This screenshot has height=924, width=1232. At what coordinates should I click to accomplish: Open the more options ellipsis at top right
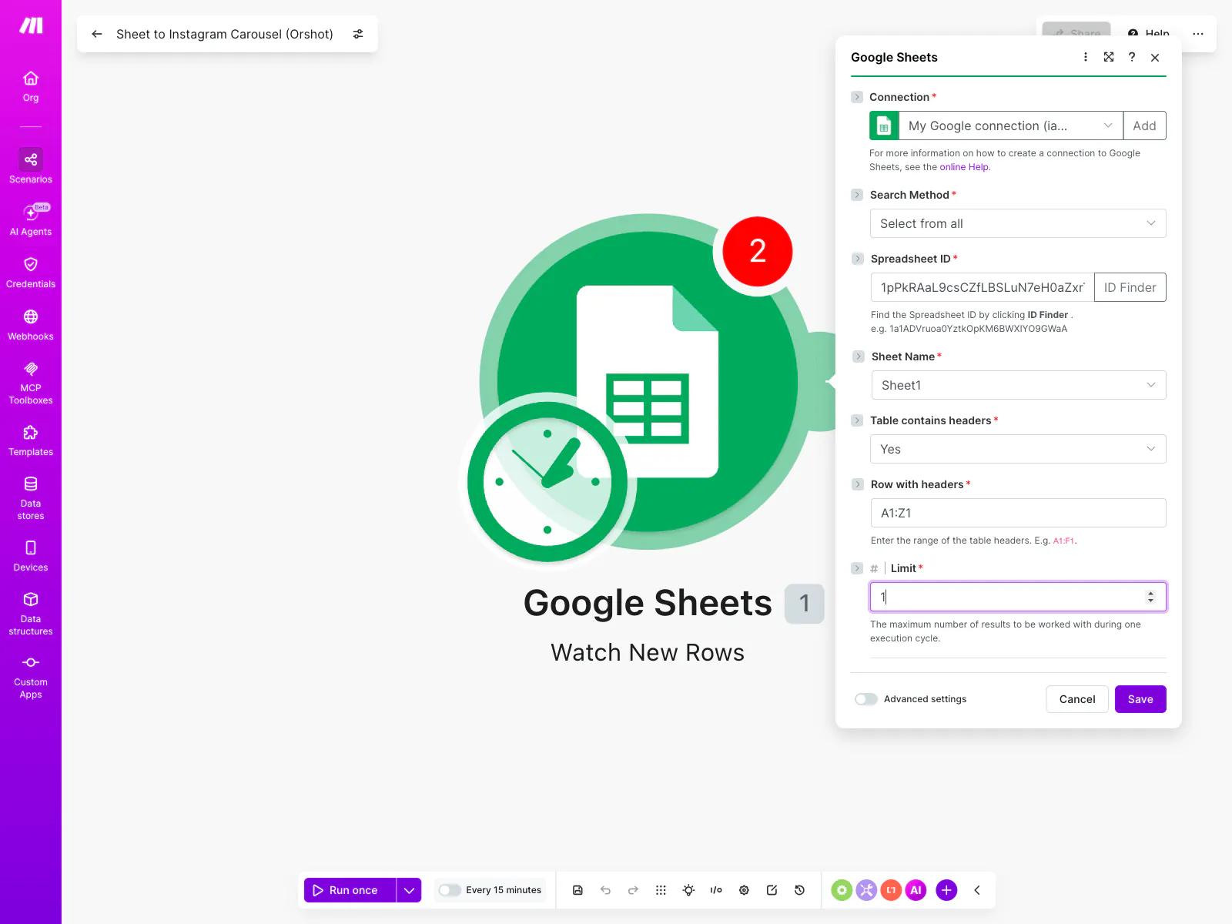tap(1198, 34)
